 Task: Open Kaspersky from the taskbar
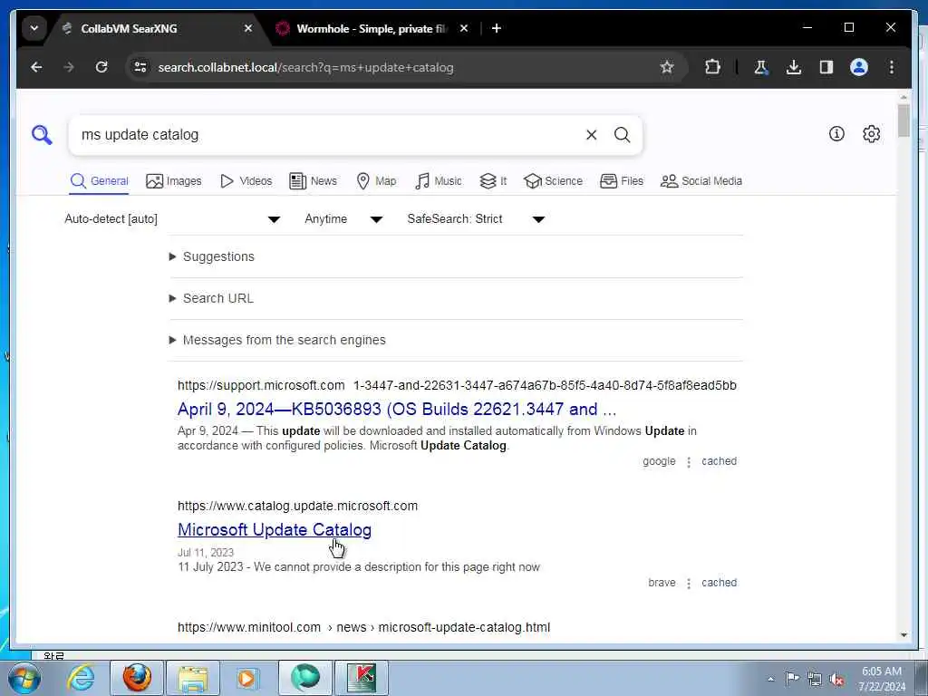[x=362, y=678]
